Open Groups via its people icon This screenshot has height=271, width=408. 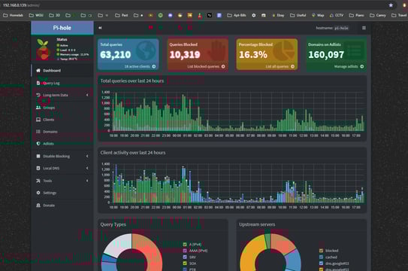(38, 108)
